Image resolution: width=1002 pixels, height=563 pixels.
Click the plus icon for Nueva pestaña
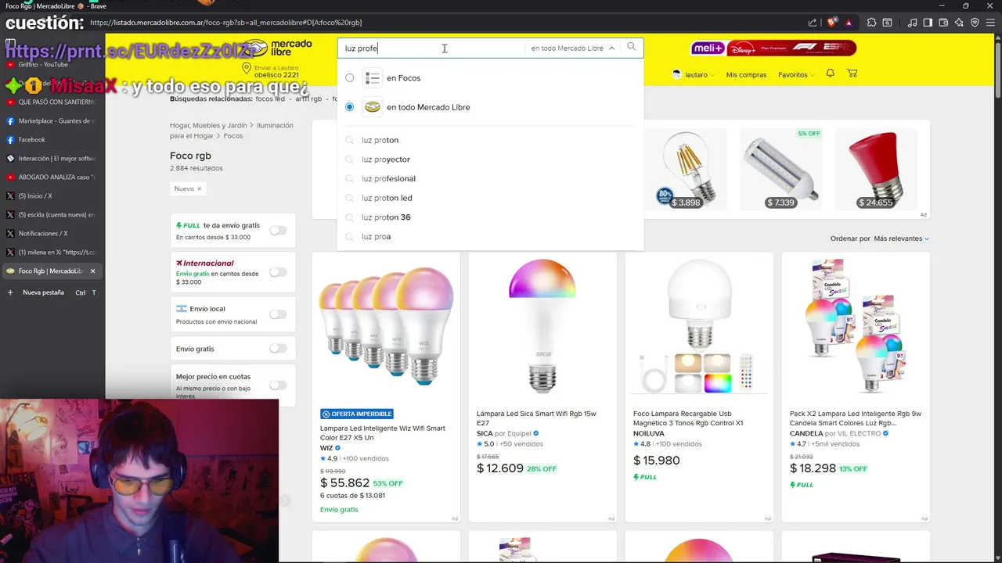[10, 292]
